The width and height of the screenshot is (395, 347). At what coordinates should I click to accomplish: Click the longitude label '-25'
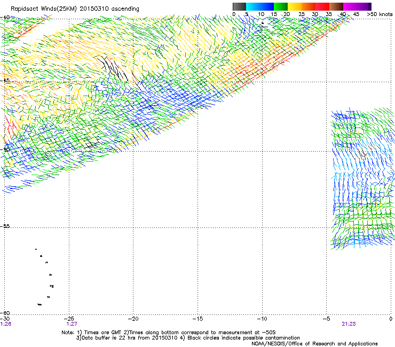[69, 319]
